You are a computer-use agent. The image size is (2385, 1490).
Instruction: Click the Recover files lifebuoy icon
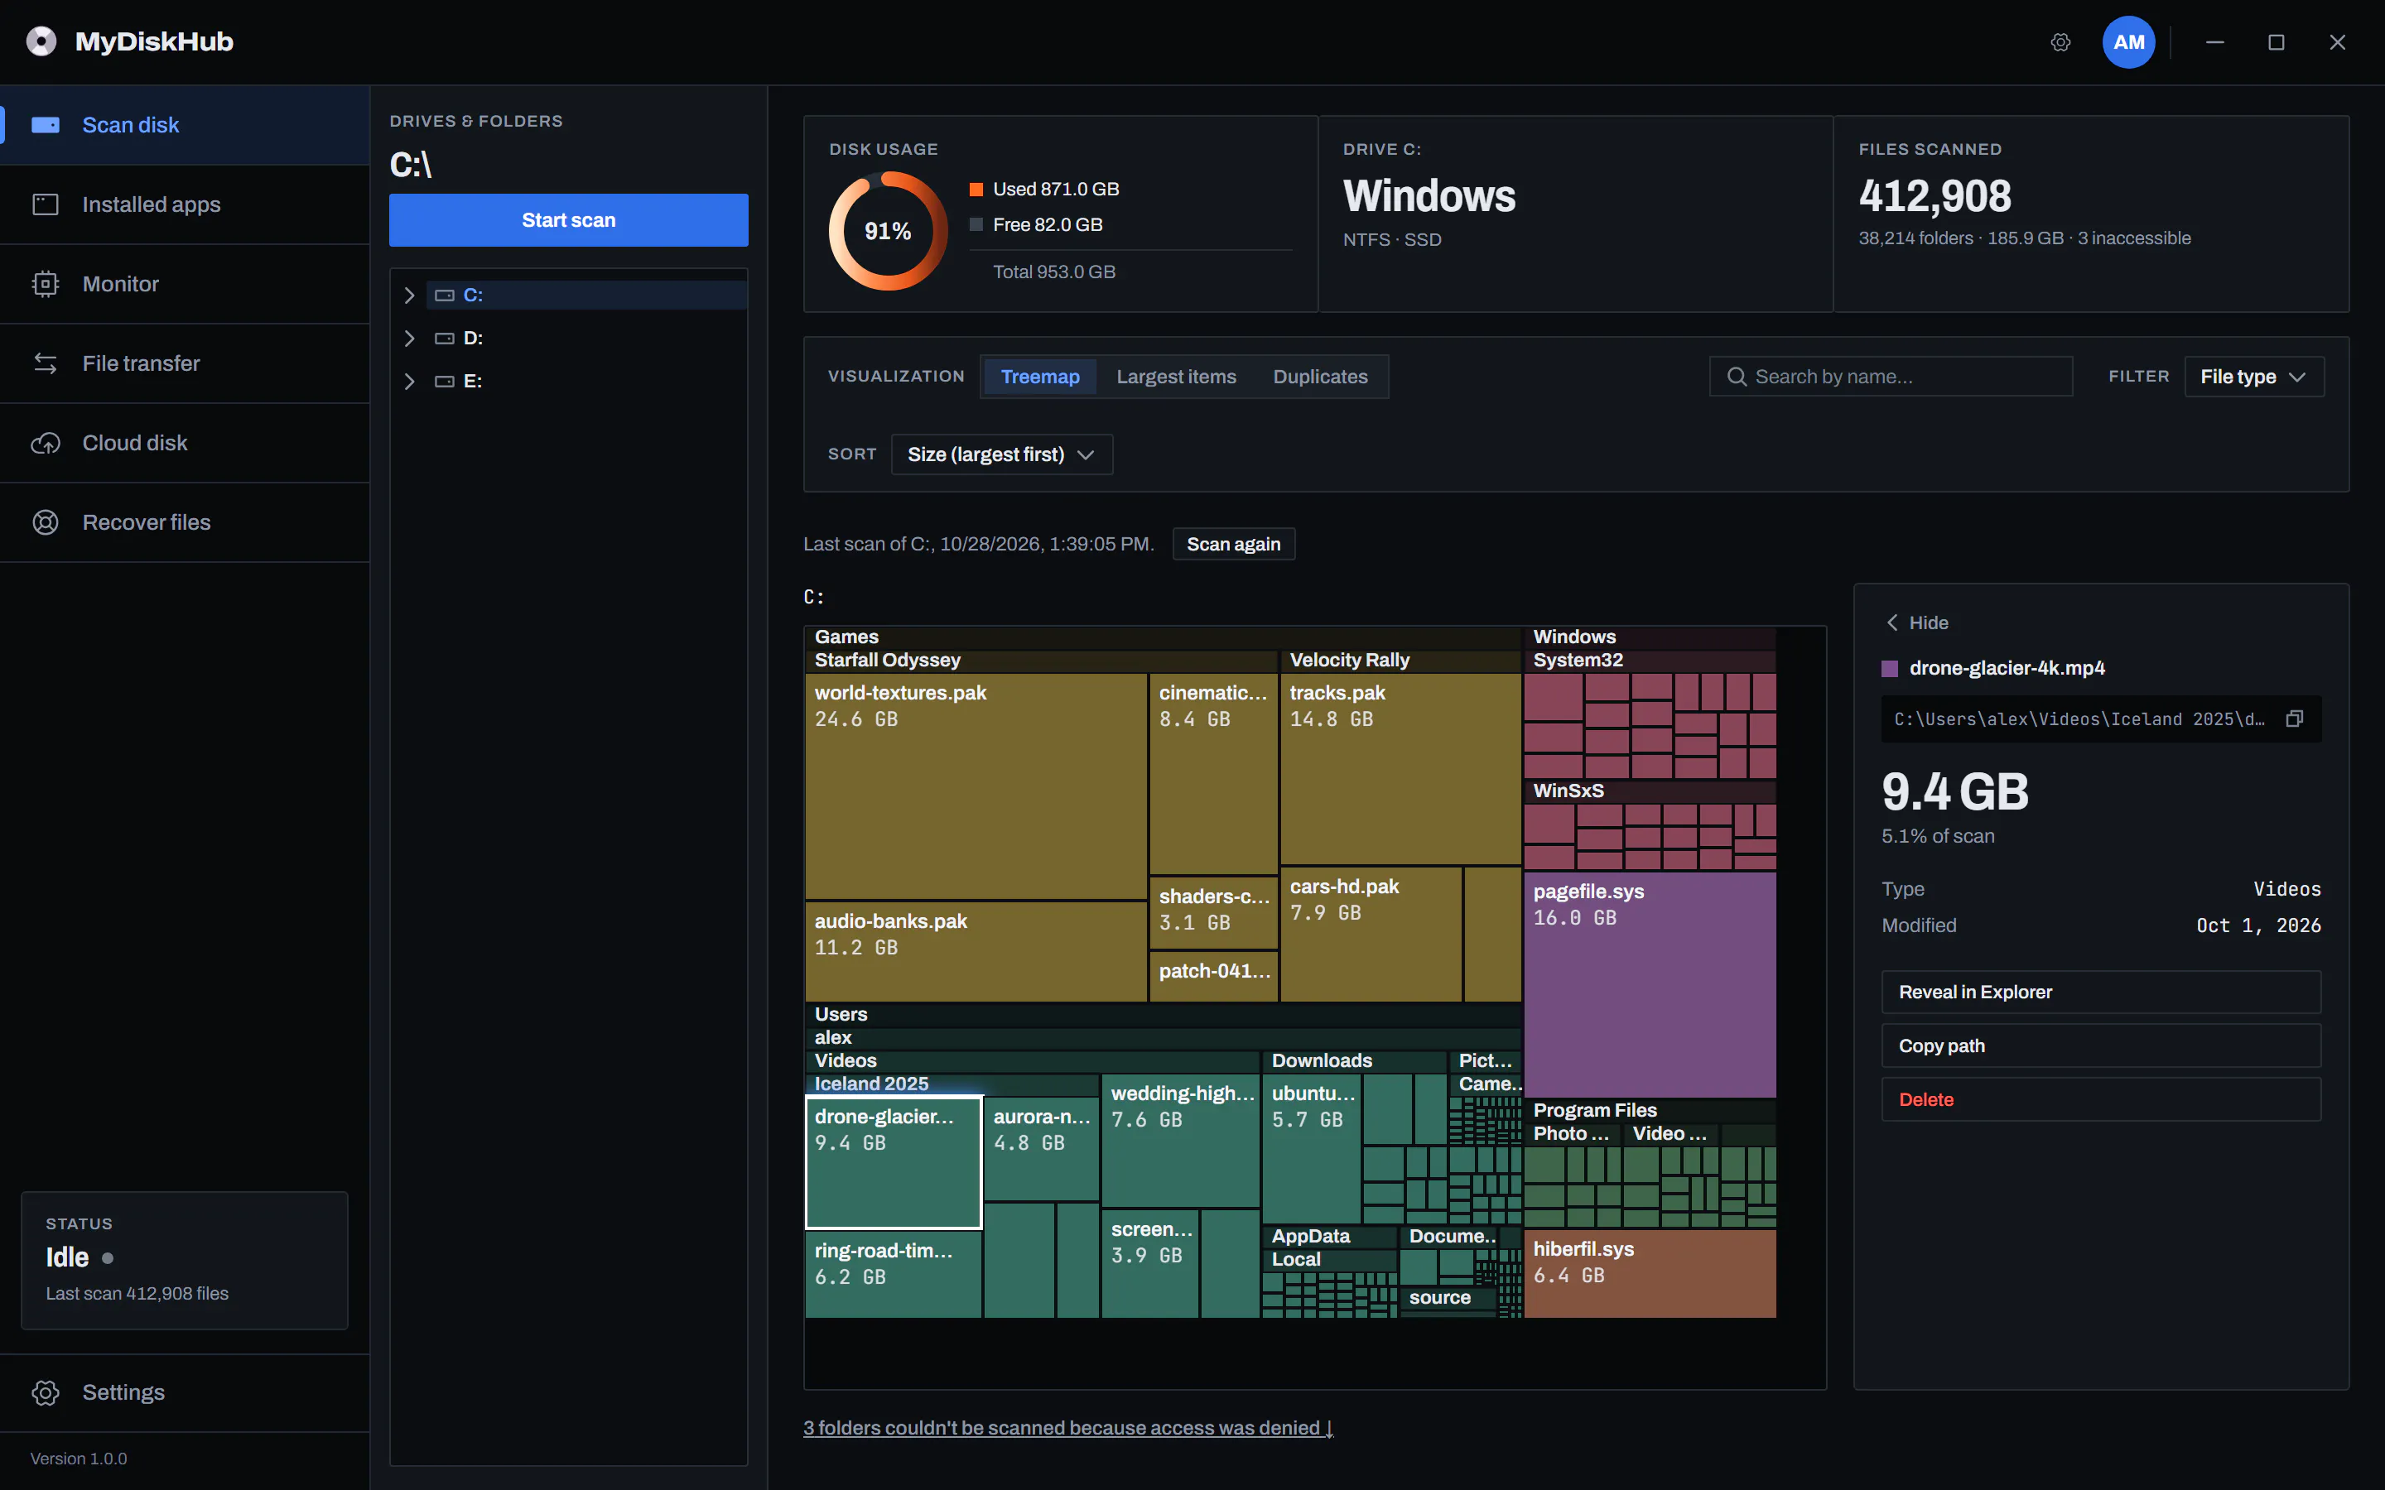tap(46, 522)
